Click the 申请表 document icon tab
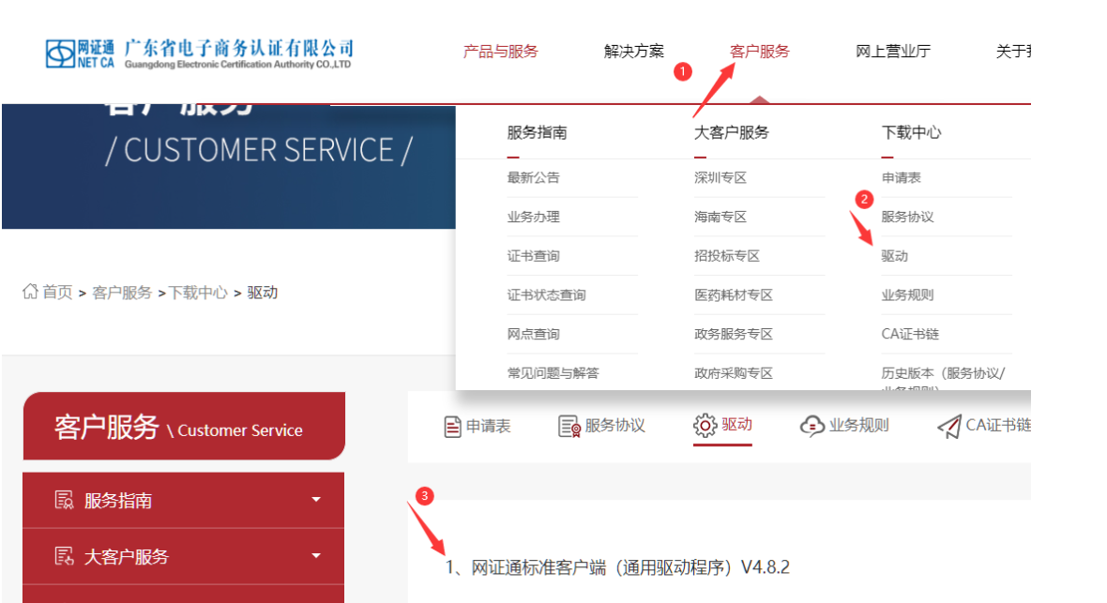This screenshot has height=603, width=1107. point(453,426)
